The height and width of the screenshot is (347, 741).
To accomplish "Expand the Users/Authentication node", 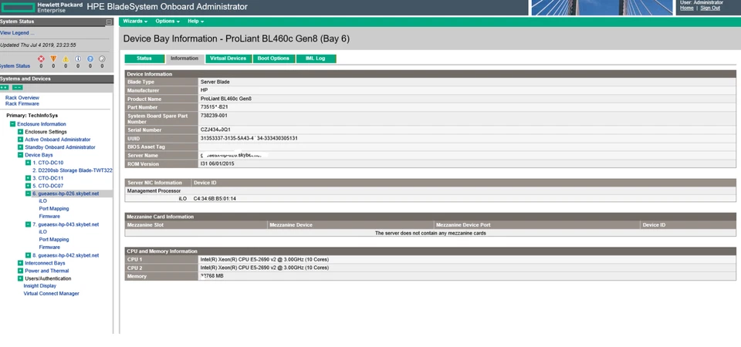I will click(x=20, y=278).
